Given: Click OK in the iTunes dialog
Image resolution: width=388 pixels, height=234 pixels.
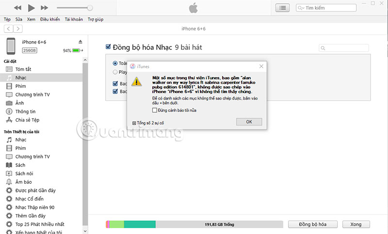Looking at the screenshot, I should click(x=249, y=122).
